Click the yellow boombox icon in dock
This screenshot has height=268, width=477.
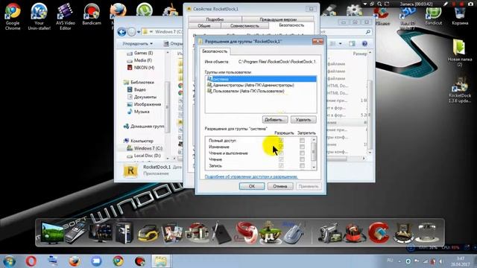point(148,233)
